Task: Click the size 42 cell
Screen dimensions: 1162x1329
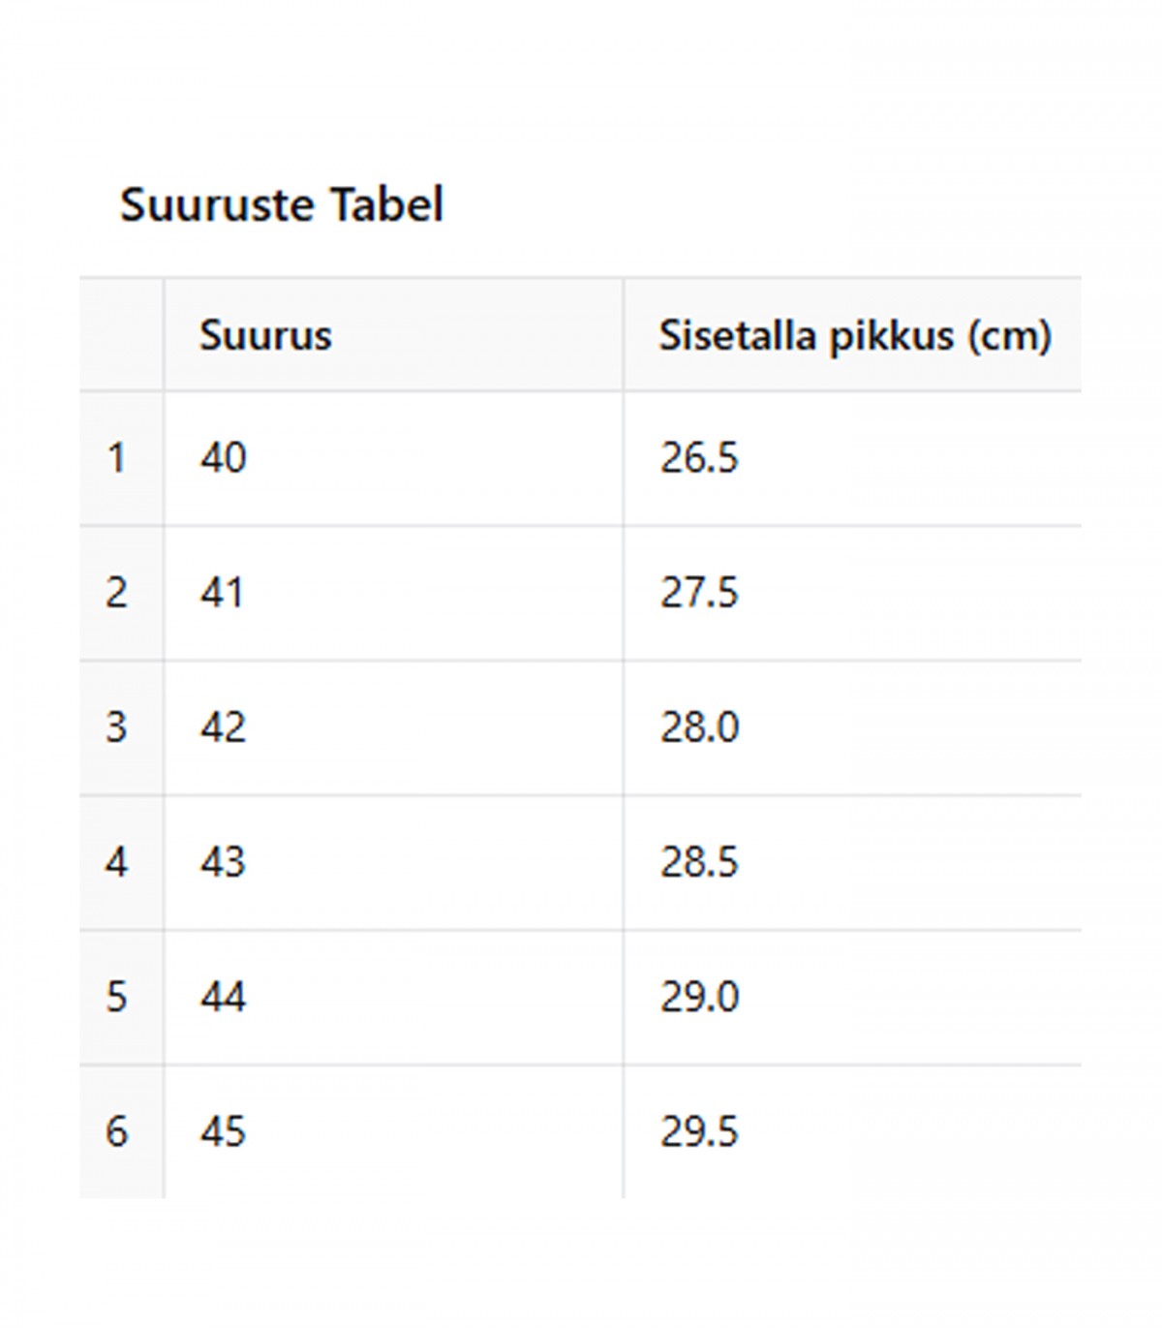Action: click(x=393, y=727)
